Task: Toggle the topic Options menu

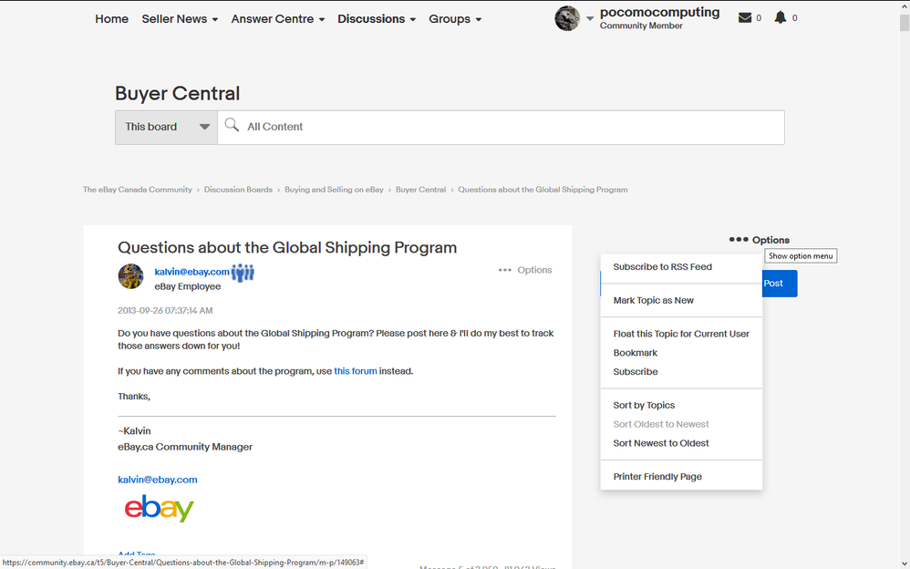Action: [x=760, y=240]
